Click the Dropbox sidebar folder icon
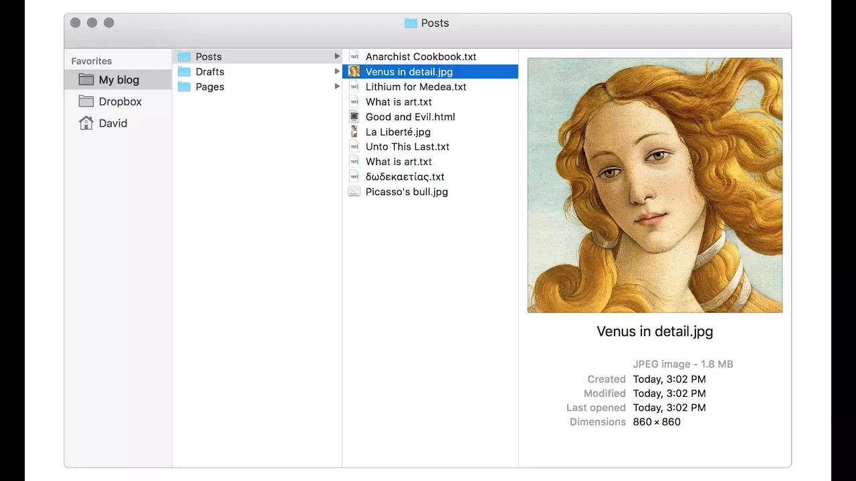This screenshot has width=856, height=481. click(x=86, y=102)
